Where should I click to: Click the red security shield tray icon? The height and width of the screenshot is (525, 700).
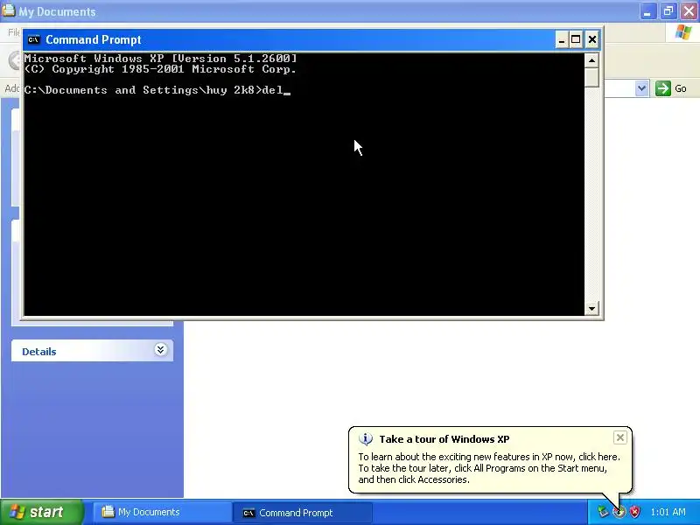(634, 512)
